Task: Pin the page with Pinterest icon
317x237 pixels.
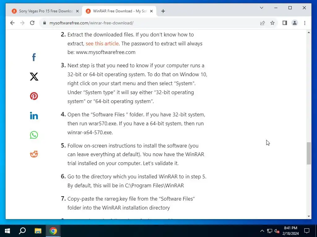Action: pos(34,96)
